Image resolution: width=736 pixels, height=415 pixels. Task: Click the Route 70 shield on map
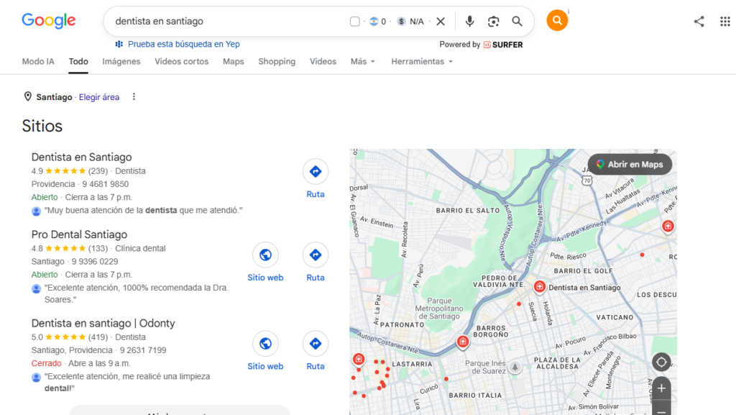pyautogui.click(x=586, y=181)
